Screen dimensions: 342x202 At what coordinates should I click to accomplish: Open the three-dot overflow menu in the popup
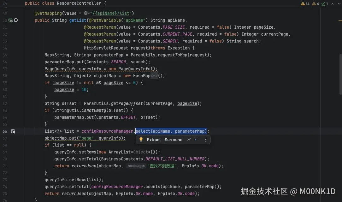click(x=205, y=140)
